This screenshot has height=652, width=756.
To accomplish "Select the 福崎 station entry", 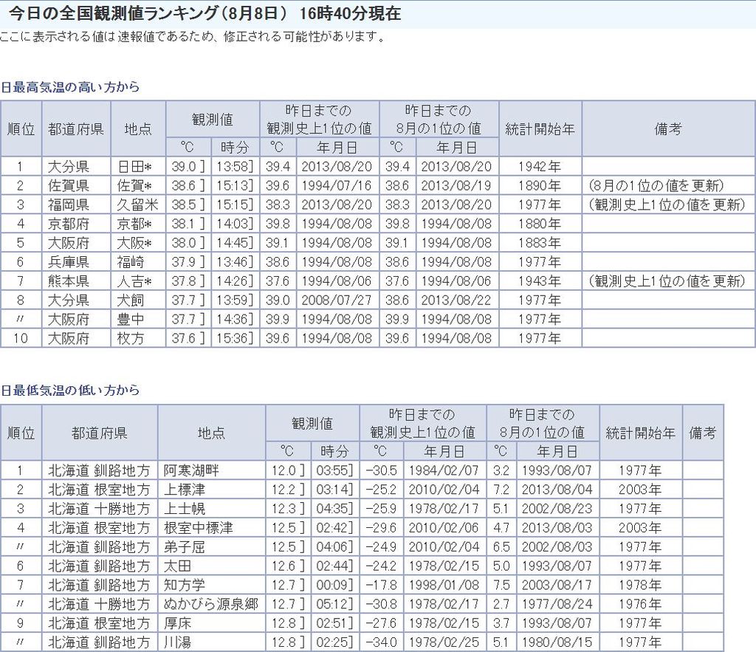I will click(130, 262).
